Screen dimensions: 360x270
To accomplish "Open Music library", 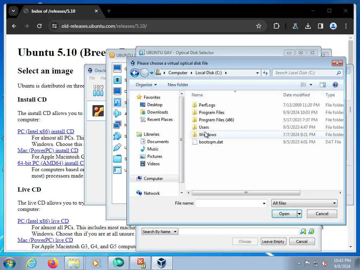I will [153, 149].
